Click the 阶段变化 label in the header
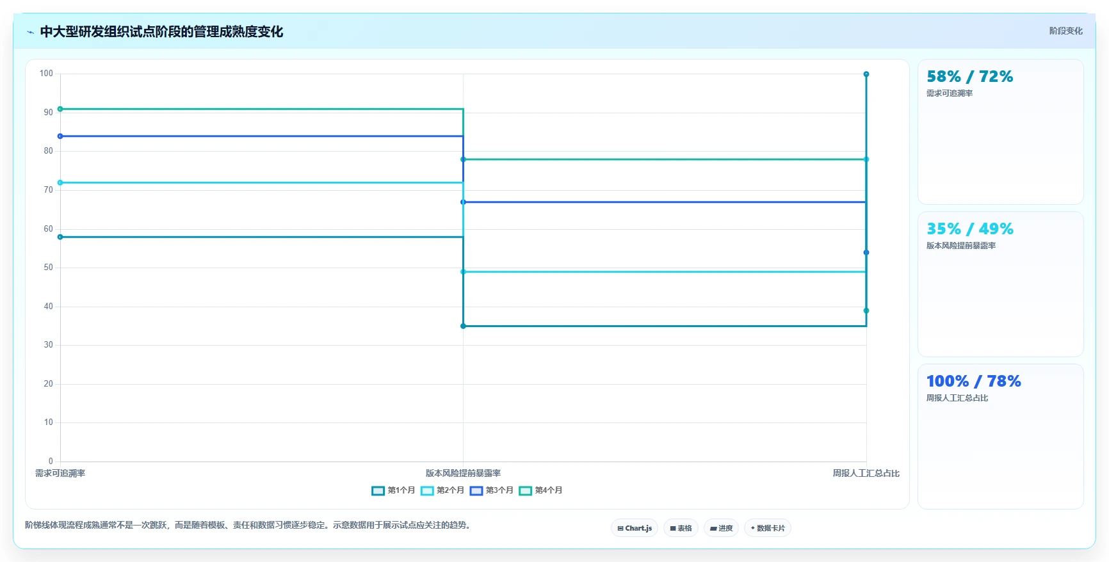Screen dimensions: 1109x562 pyautogui.click(x=1065, y=31)
